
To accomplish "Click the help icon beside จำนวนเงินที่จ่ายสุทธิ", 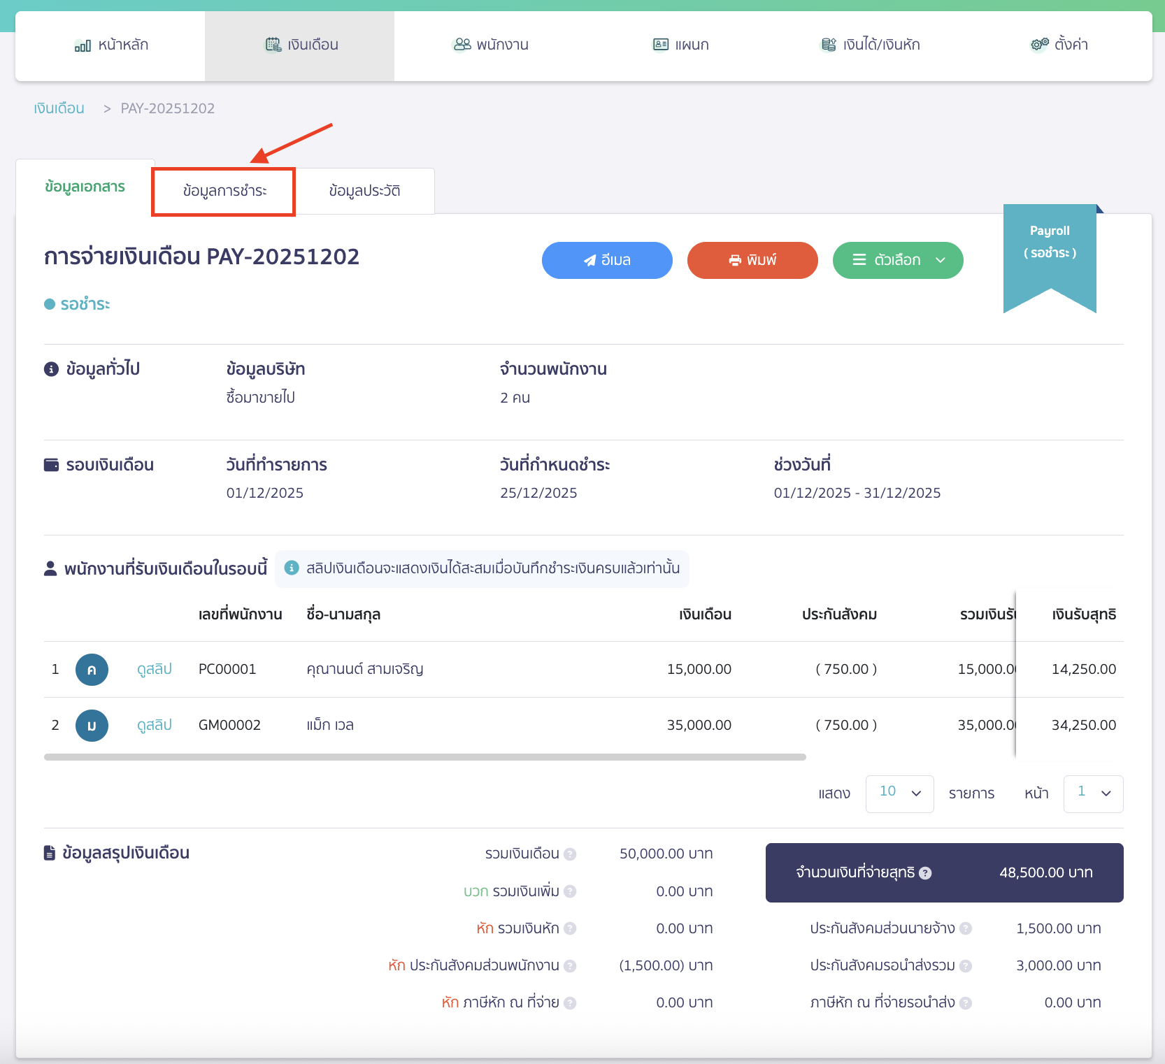I will click(x=925, y=873).
